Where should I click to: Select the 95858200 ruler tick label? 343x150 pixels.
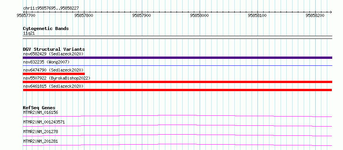315,15
